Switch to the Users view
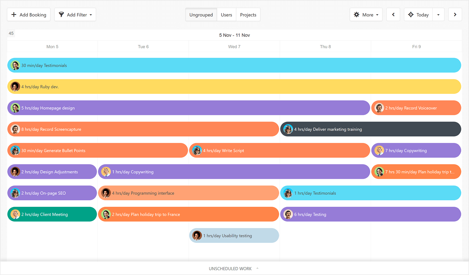Screen dimensions: 469x275 (226, 14)
